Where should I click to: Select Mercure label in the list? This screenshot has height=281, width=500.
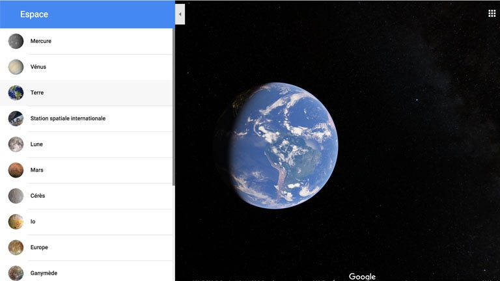tap(41, 41)
